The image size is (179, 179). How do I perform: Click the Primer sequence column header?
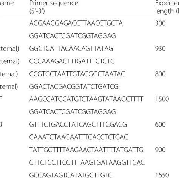pyautogui.click(x=54, y=7)
